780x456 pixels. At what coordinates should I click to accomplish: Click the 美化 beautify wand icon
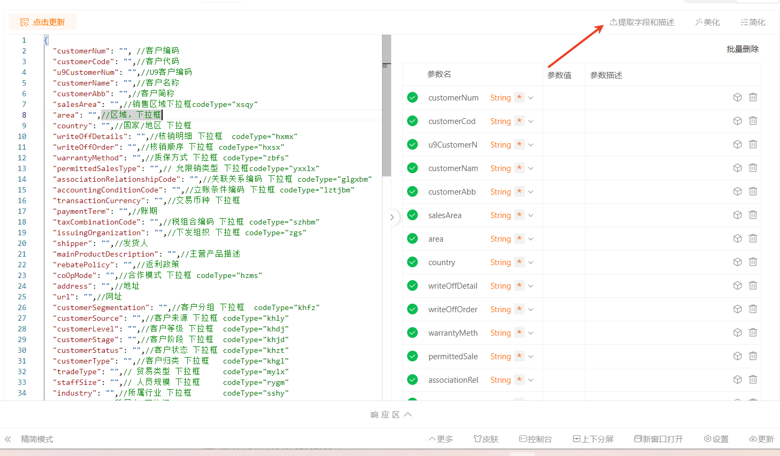click(x=699, y=22)
